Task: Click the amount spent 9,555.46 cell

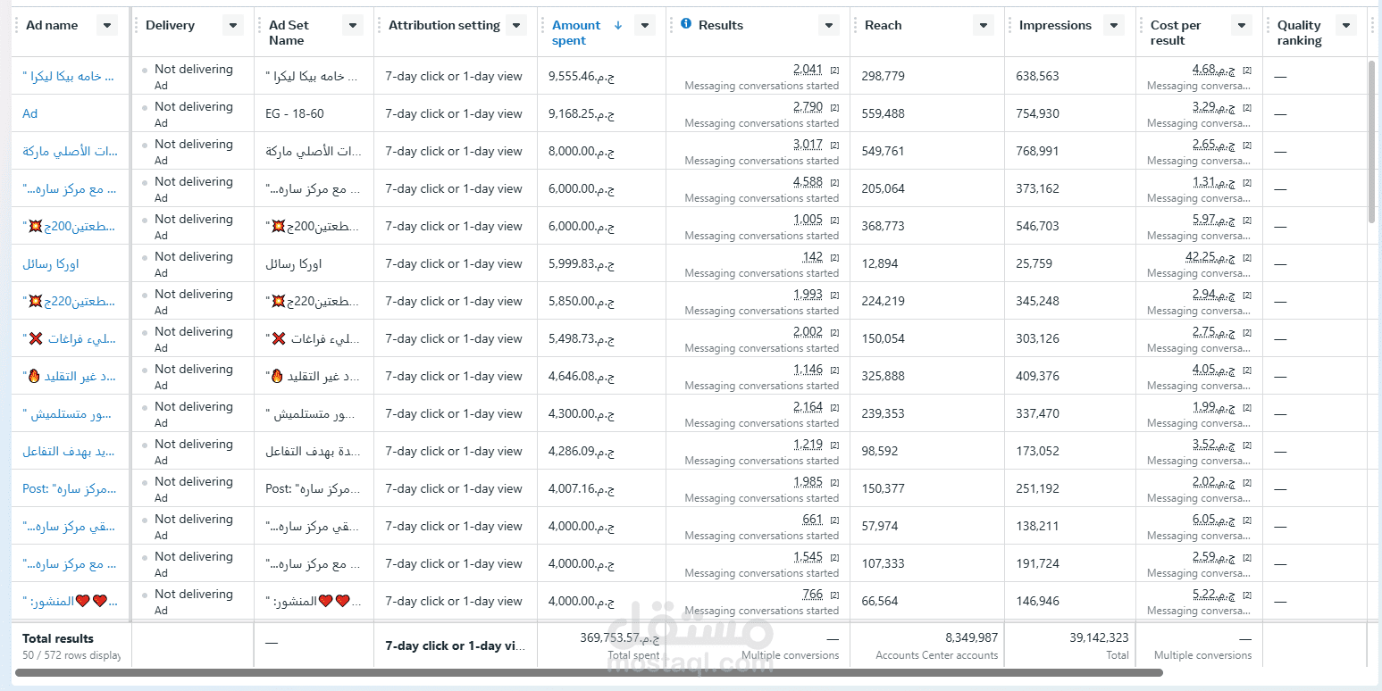Action: pyautogui.click(x=582, y=76)
